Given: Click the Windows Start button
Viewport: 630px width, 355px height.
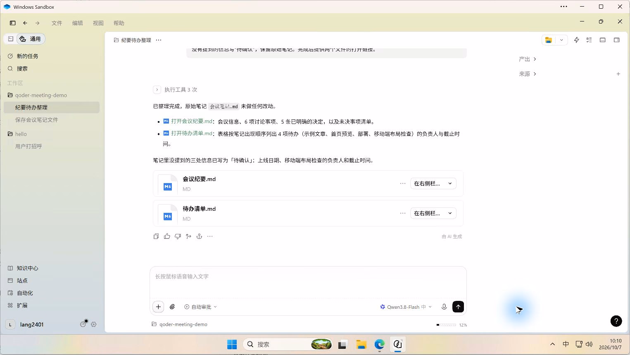Looking at the screenshot, I should (232, 344).
